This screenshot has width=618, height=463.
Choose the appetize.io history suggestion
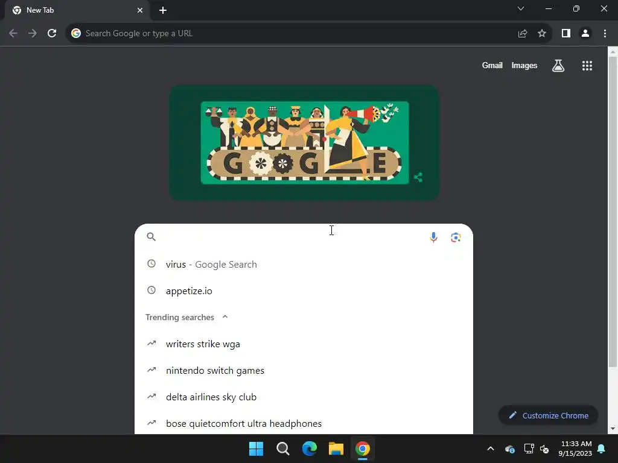[304, 291]
